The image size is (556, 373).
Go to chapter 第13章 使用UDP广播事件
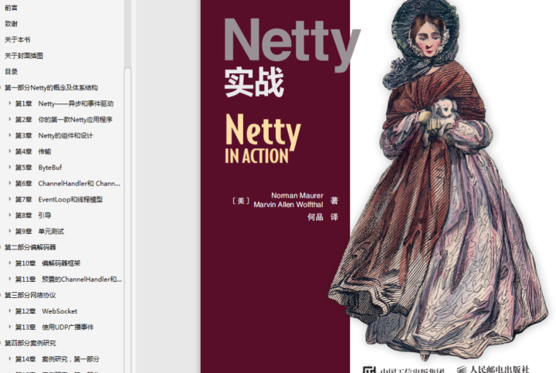(54, 327)
